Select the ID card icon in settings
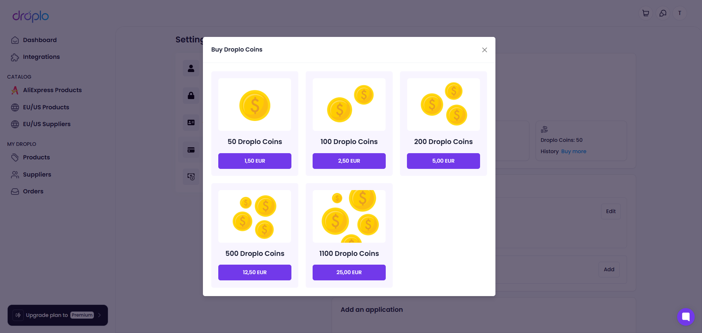This screenshot has height=333, width=702. [x=191, y=122]
